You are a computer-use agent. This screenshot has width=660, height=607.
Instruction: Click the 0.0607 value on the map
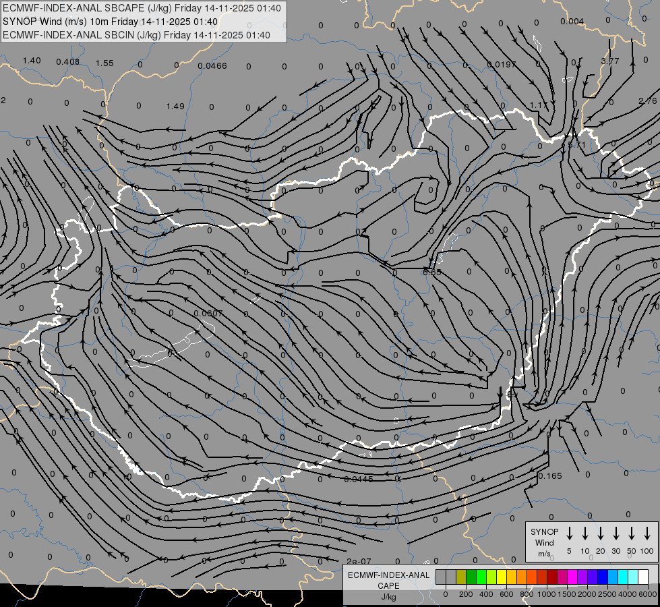(208, 314)
